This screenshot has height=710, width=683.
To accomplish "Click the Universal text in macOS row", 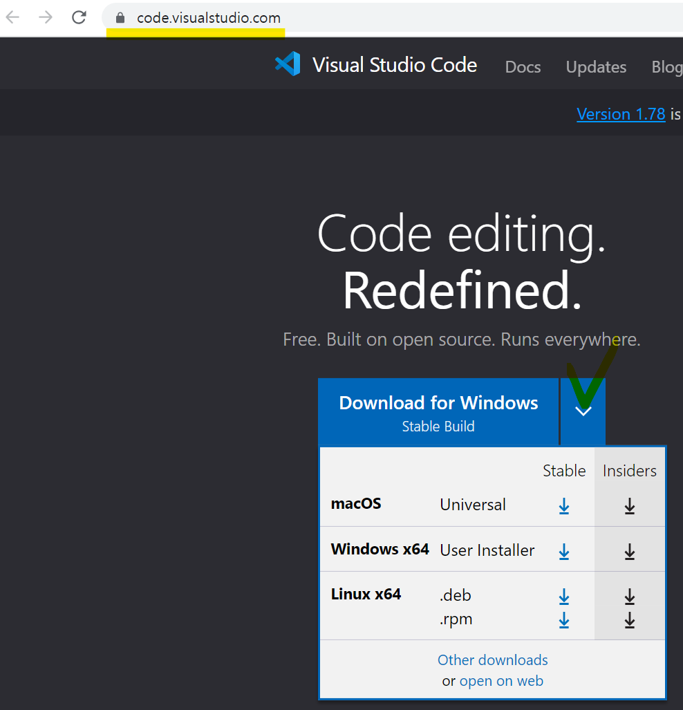I will pyautogui.click(x=472, y=505).
